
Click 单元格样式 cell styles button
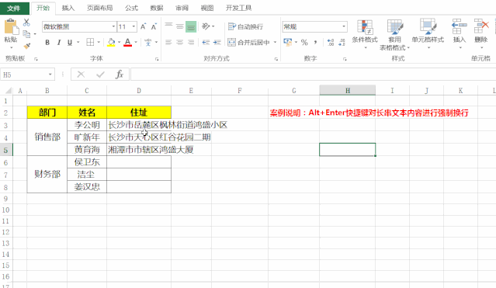point(428,34)
